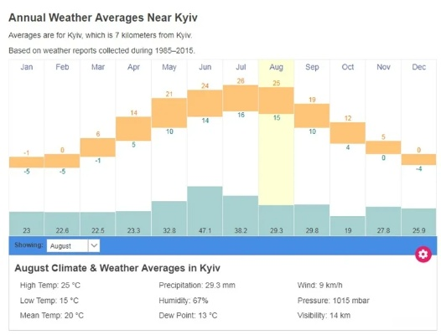Choose the Apr month header

133,67
